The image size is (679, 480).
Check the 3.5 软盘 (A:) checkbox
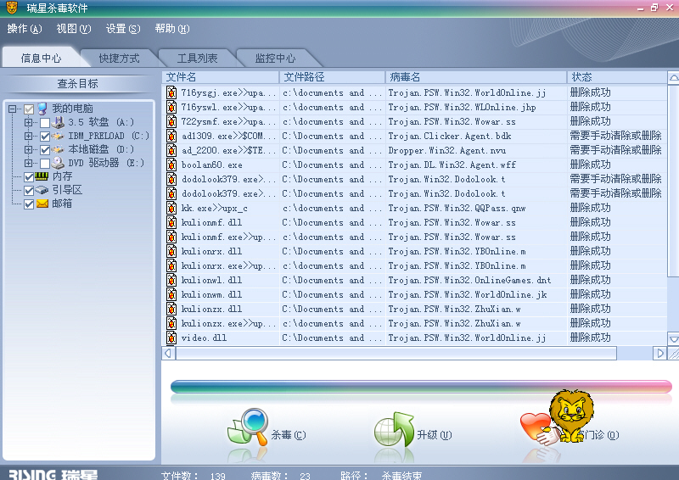45,123
